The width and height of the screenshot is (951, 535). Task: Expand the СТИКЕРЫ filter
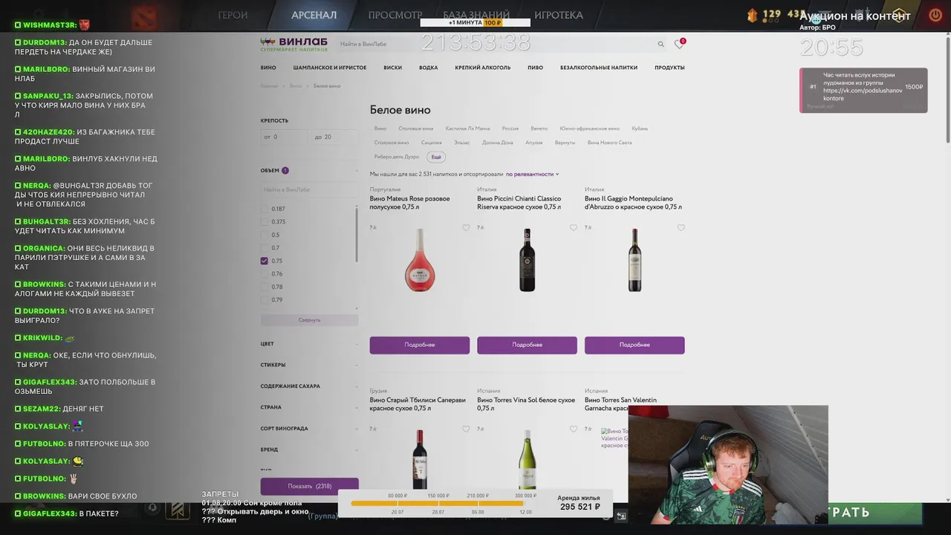point(309,365)
